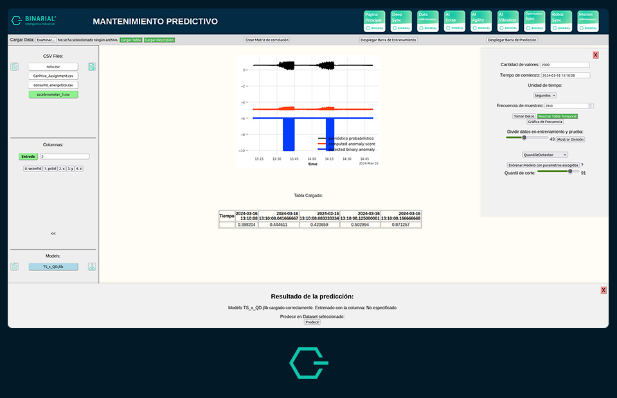
Task: Click the trash icon beside CSV files
Action: [15, 67]
